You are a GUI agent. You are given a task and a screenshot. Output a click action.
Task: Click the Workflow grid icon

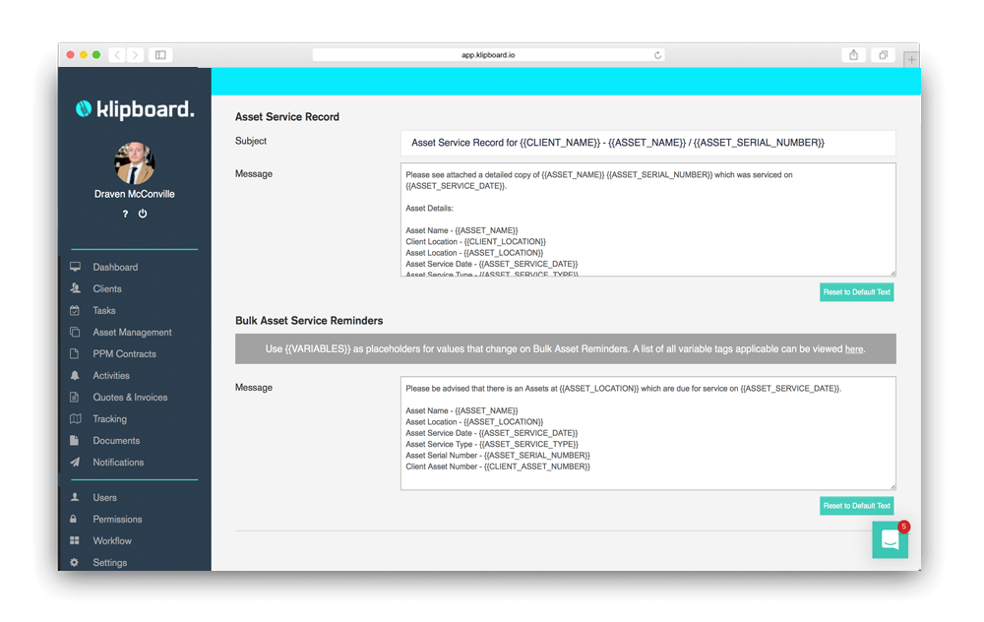tap(74, 540)
